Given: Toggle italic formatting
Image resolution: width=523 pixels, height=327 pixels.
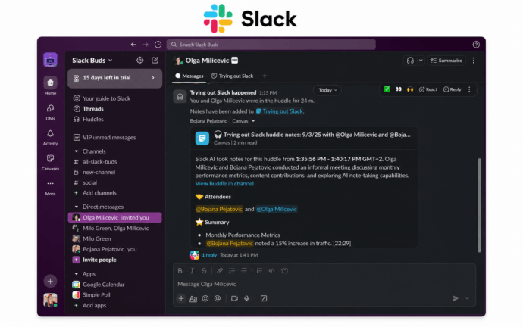Looking at the screenshot, I should 192,271.
